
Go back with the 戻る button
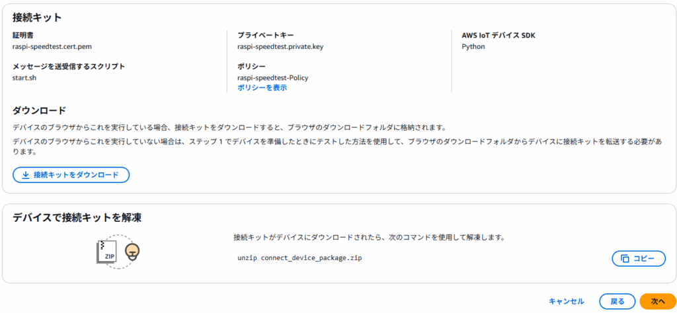[617, 301]
